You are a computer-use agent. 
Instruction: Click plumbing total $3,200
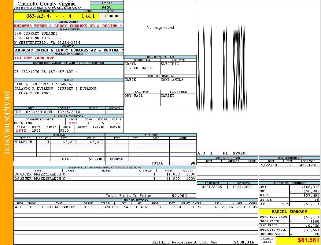[96, 159]
